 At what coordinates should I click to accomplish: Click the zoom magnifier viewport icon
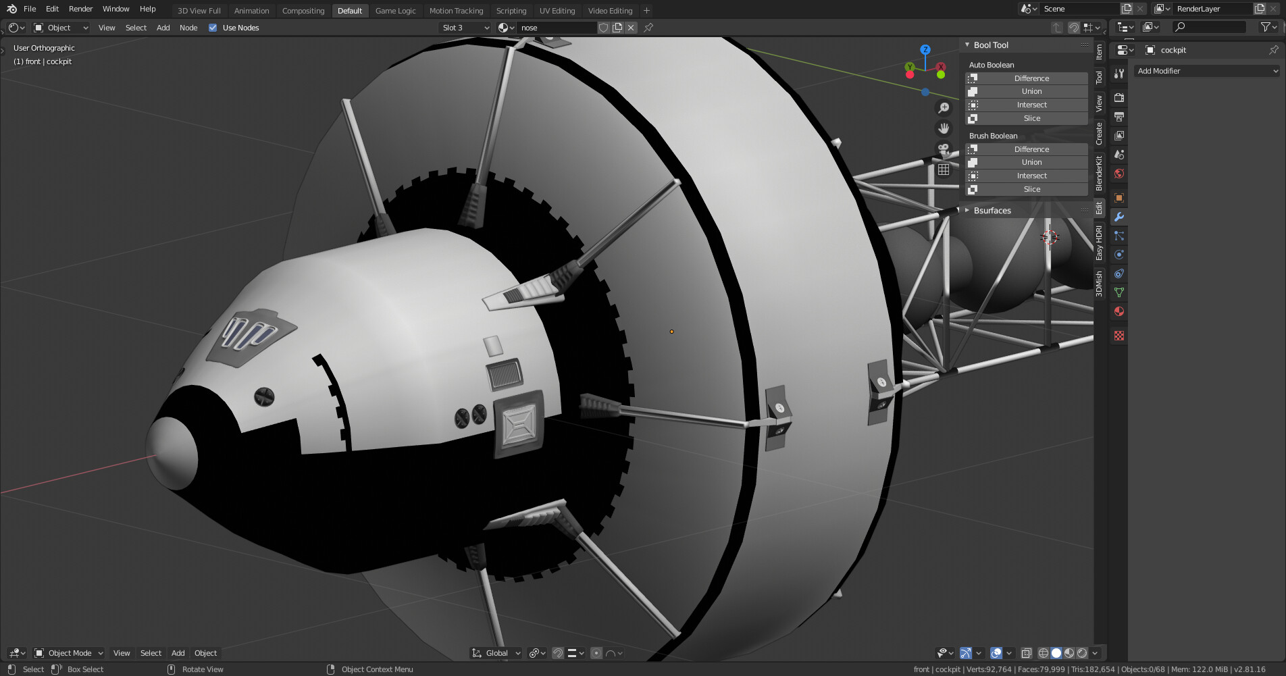point(944,108)
